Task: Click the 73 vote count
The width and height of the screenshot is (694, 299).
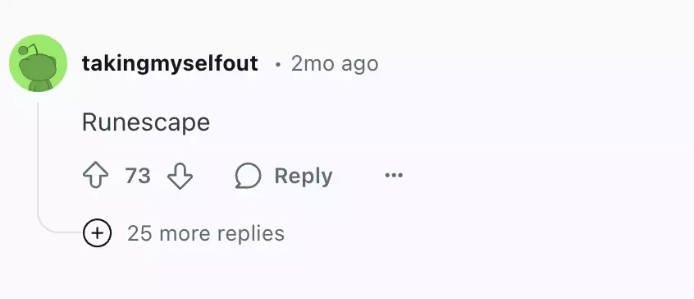Action: [x=138, y=176]
